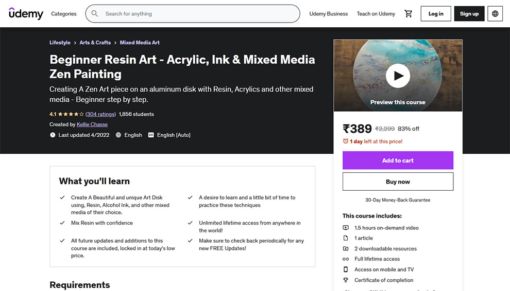Open Teach on Udemy link

(x=376, y=14)
